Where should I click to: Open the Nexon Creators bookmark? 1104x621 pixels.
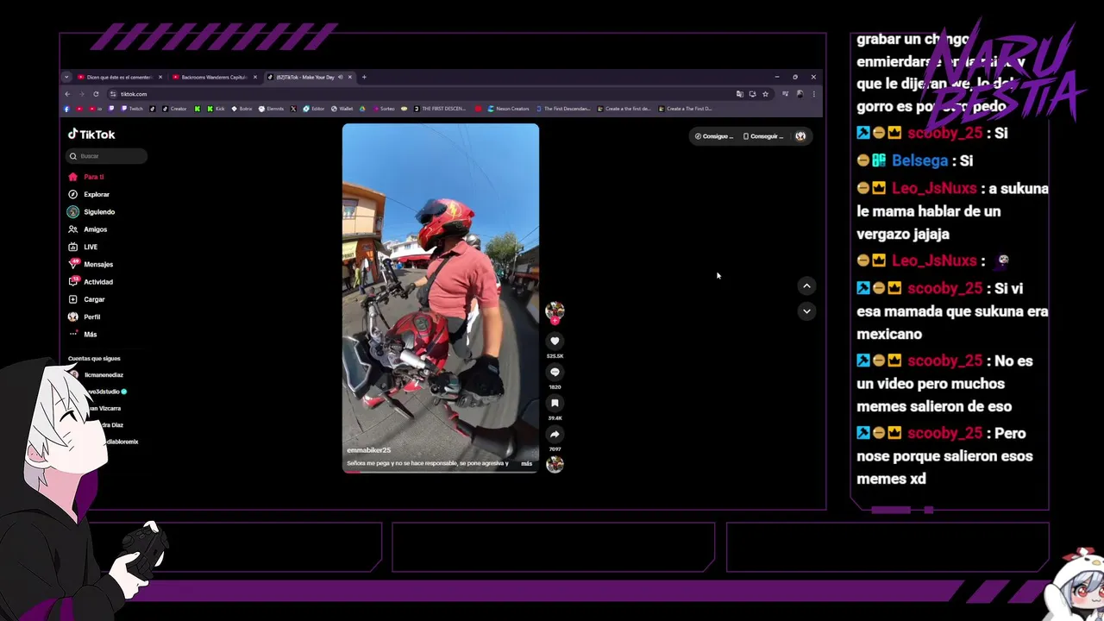coord(508,109)
